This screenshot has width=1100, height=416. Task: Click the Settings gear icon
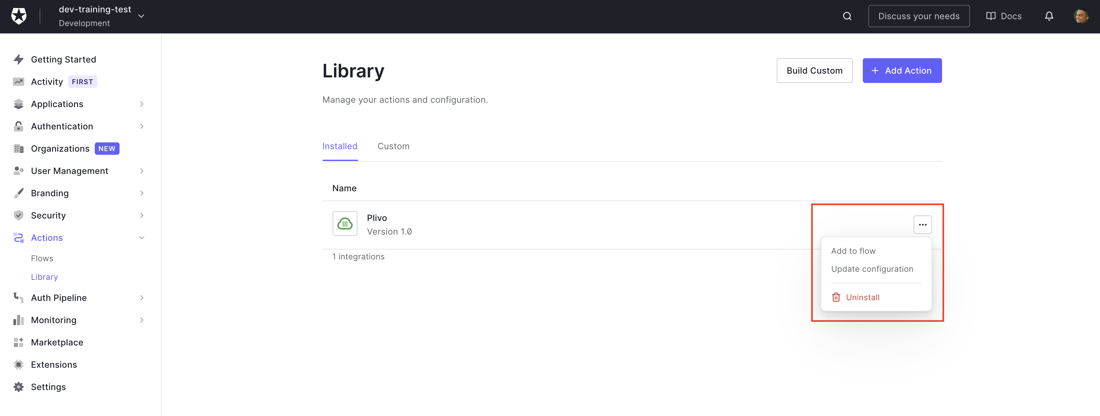coord(18,387)
